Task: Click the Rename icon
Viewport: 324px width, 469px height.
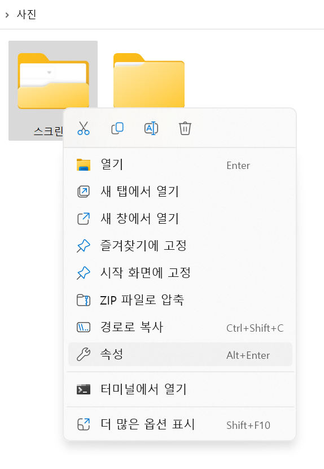Action: tap(151, 128)
